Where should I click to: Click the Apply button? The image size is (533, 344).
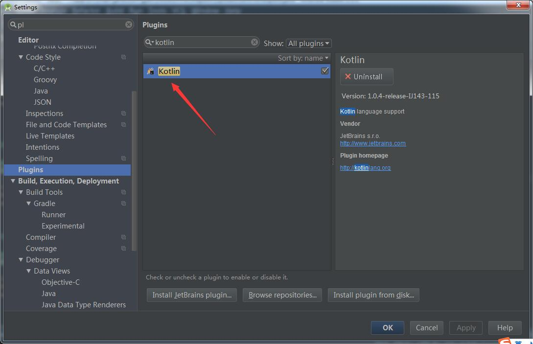tap(465, 327)
